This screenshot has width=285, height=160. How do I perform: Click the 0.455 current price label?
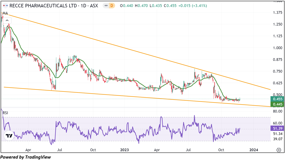(277, 99)
